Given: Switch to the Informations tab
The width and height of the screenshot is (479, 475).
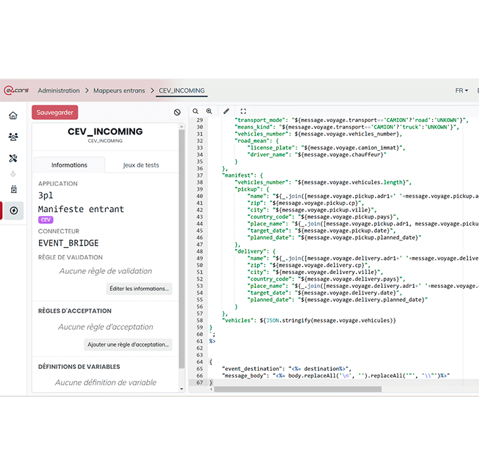Looking at the screenshot, I should (x=69, y=165).
